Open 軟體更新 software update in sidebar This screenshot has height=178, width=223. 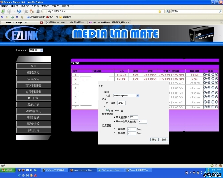pos(33,117)
